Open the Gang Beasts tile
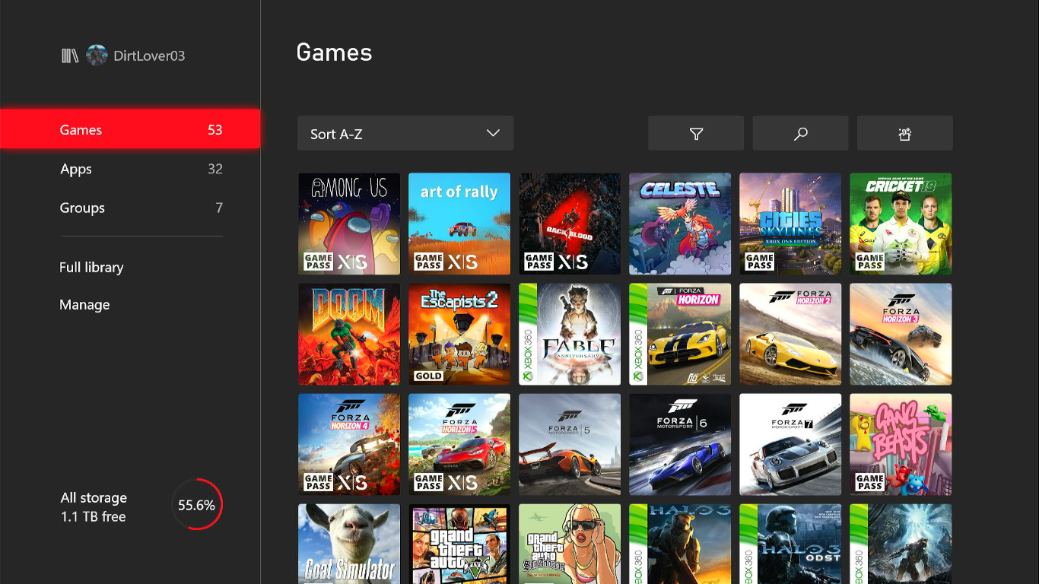 (901, 444)
